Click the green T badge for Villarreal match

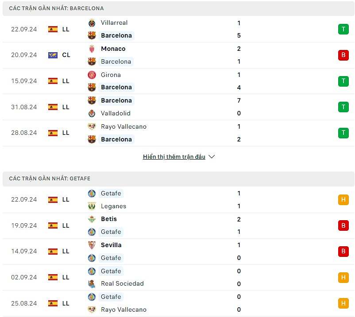point(343,29)
